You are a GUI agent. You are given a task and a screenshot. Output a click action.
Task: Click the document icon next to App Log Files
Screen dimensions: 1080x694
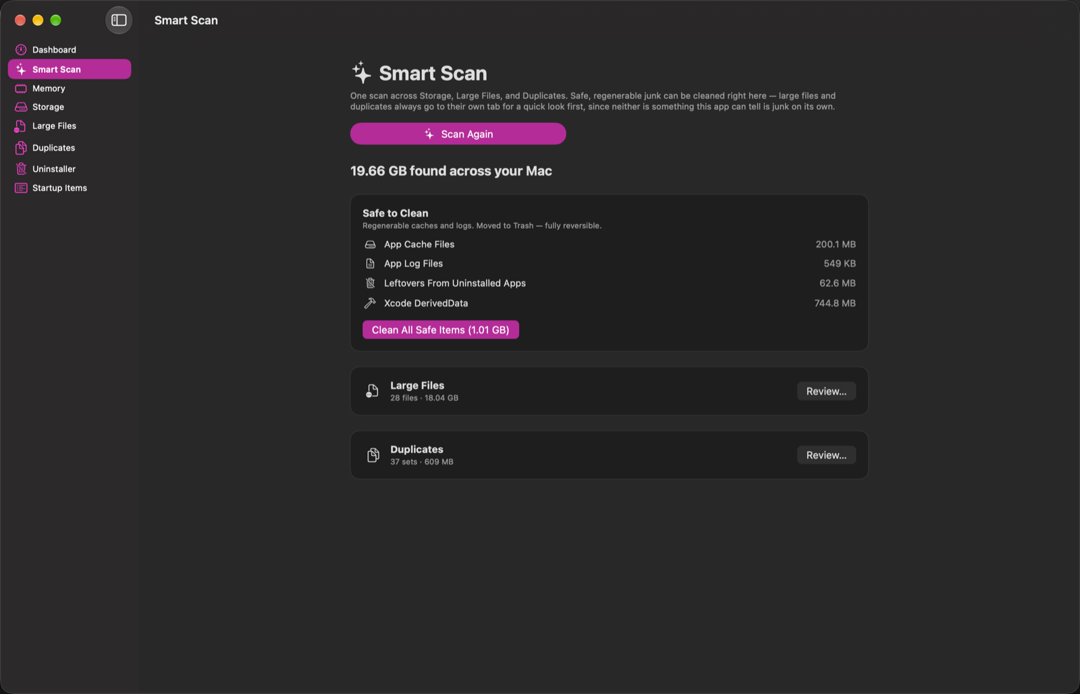pos(370,264)
